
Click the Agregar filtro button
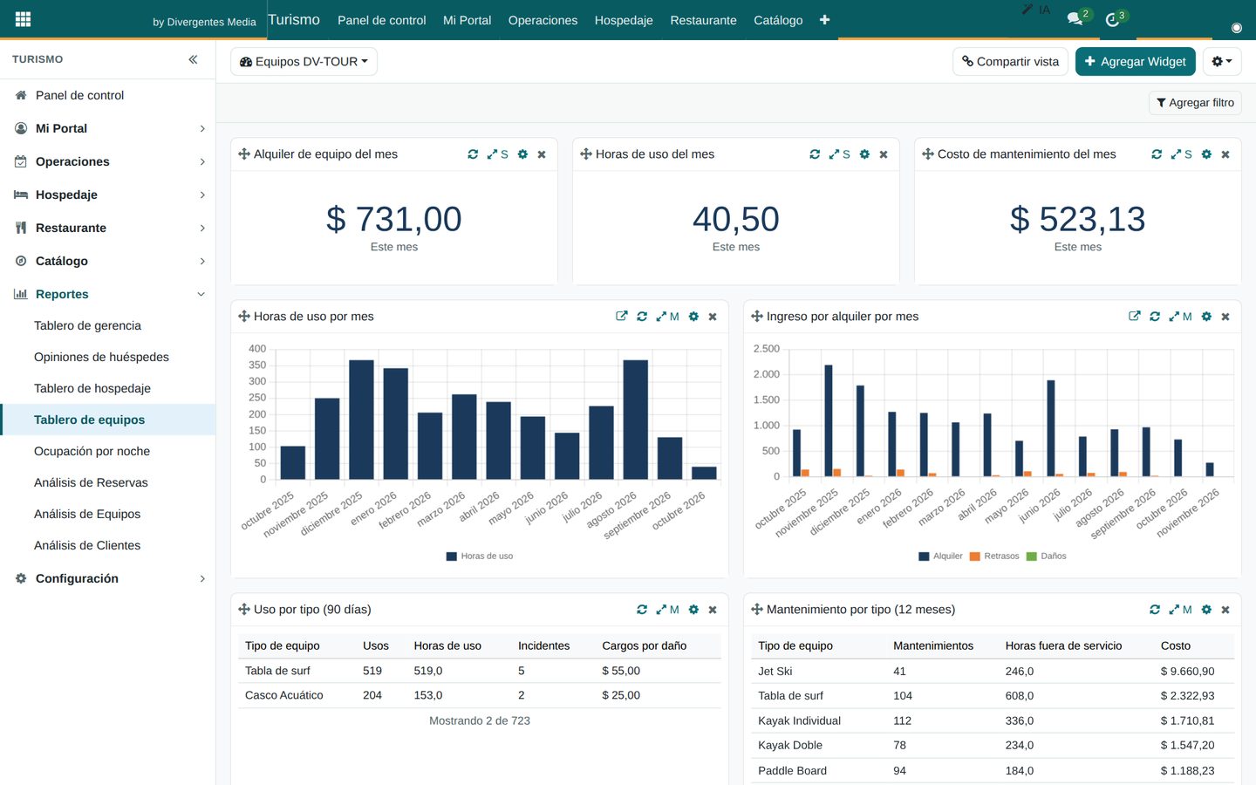[1195, 103]
